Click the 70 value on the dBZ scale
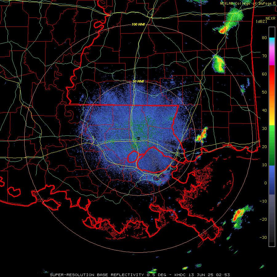Screen dimensions: 277x277 [x=264, y=56]
